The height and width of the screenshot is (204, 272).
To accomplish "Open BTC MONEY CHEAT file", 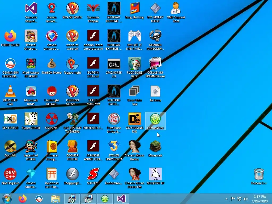I will [155, 12].
